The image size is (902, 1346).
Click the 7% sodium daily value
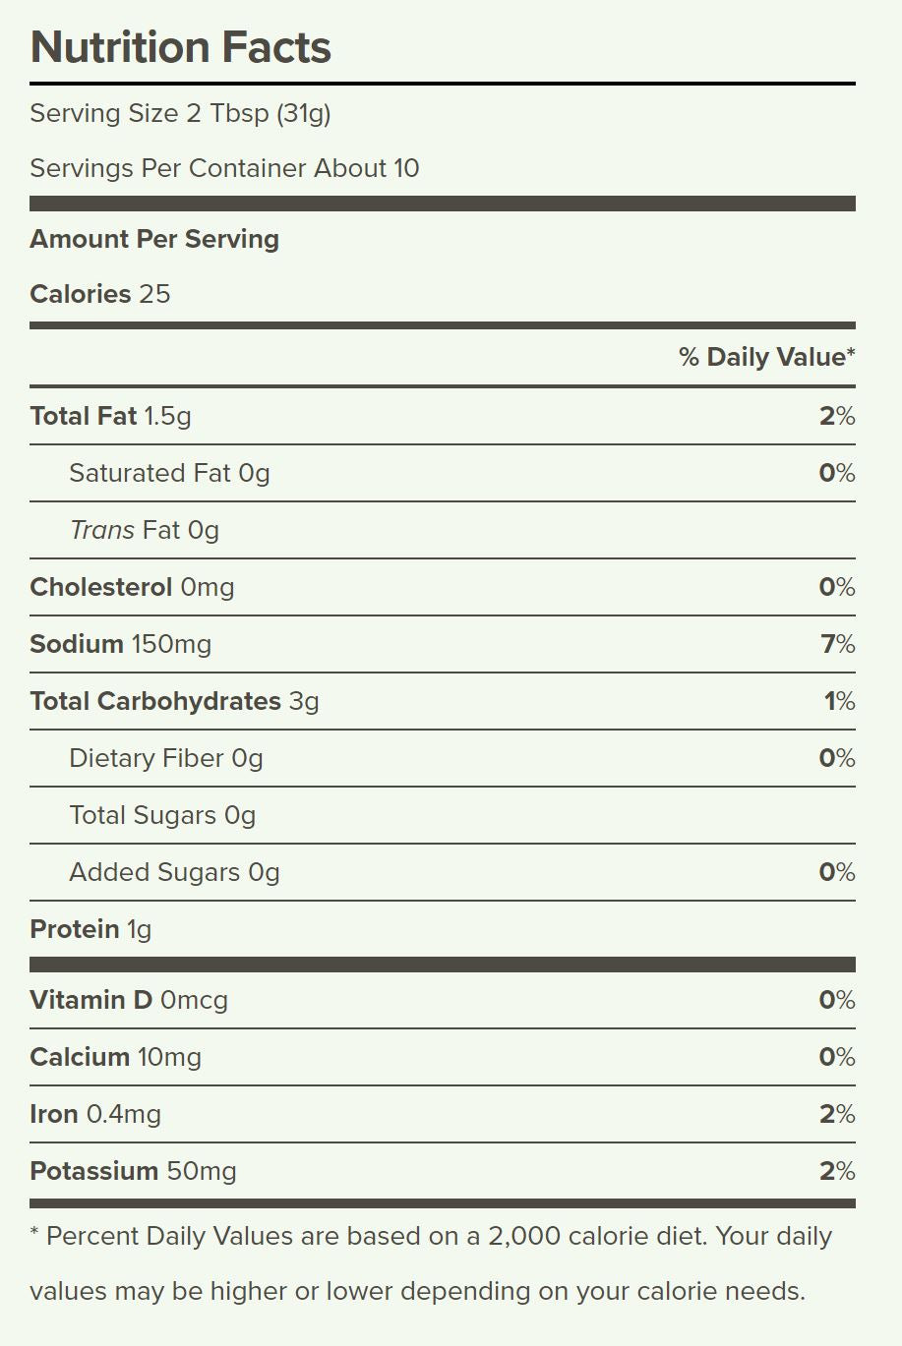click(x=838, y=644)
